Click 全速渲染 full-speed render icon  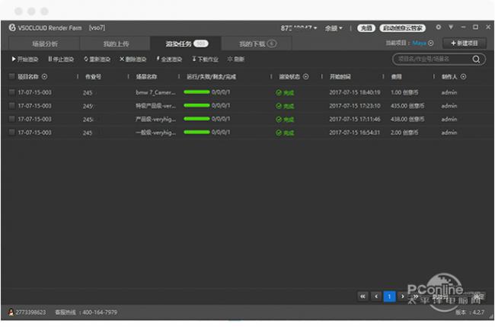158,59
